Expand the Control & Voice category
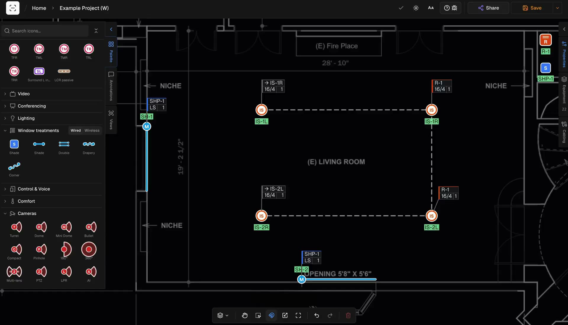This screenshot has width=568, height=325. pyautogui.click(x=52, y=189)
